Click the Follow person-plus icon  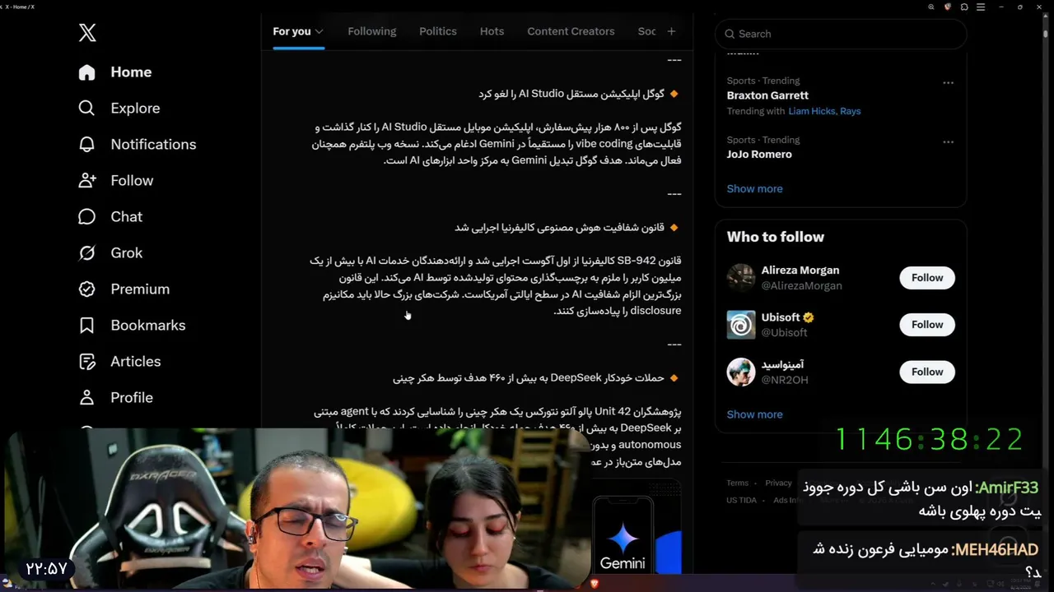[x=86, y=181]
